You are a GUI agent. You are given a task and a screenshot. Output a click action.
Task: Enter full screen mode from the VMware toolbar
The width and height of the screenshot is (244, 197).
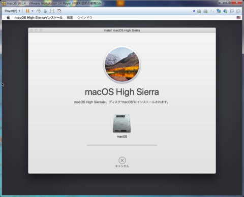coord(52,11)
